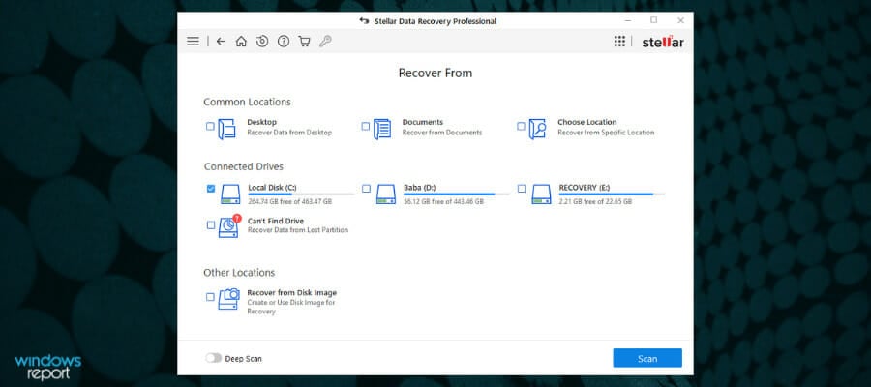
Task: Click 'Recover from Documents' text
Action: [x=442, y=133]
